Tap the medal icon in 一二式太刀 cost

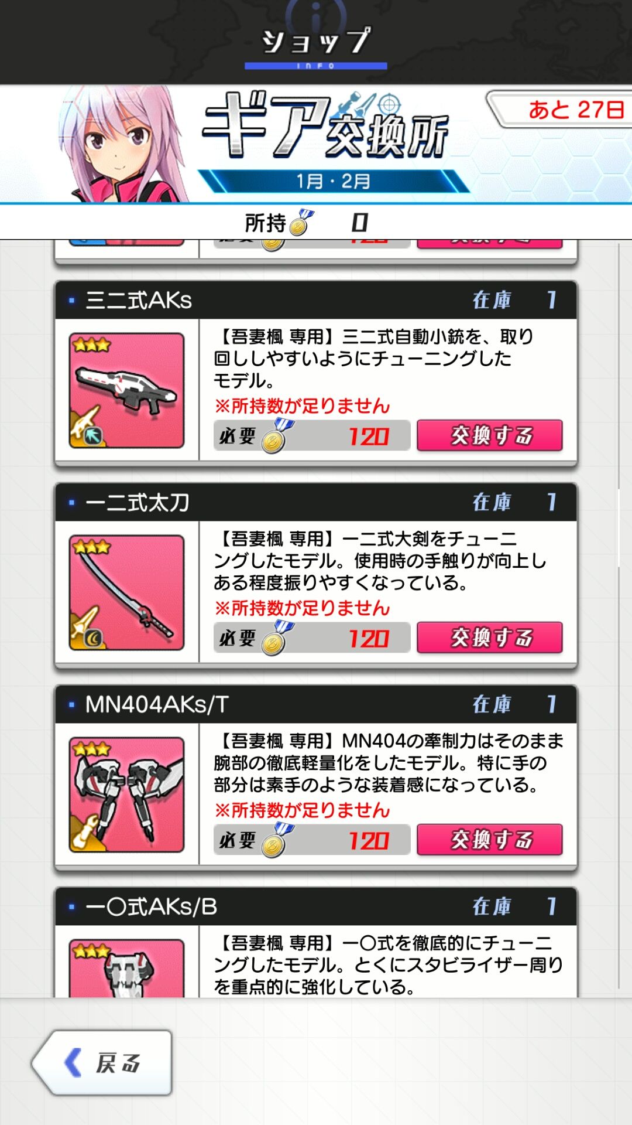pos(277,638)
